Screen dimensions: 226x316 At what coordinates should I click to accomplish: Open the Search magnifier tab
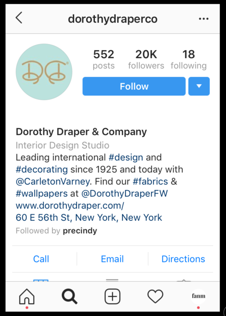click(x=70, y=297)
